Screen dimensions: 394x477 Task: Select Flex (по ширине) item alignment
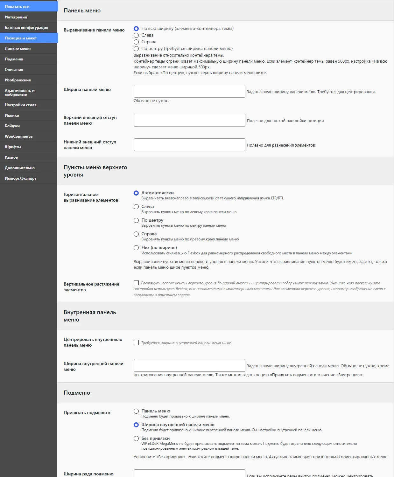[x=136, y=248]
